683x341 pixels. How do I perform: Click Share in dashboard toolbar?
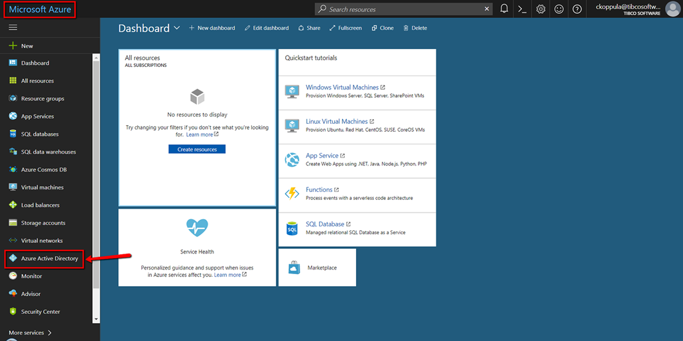point(309,28)
